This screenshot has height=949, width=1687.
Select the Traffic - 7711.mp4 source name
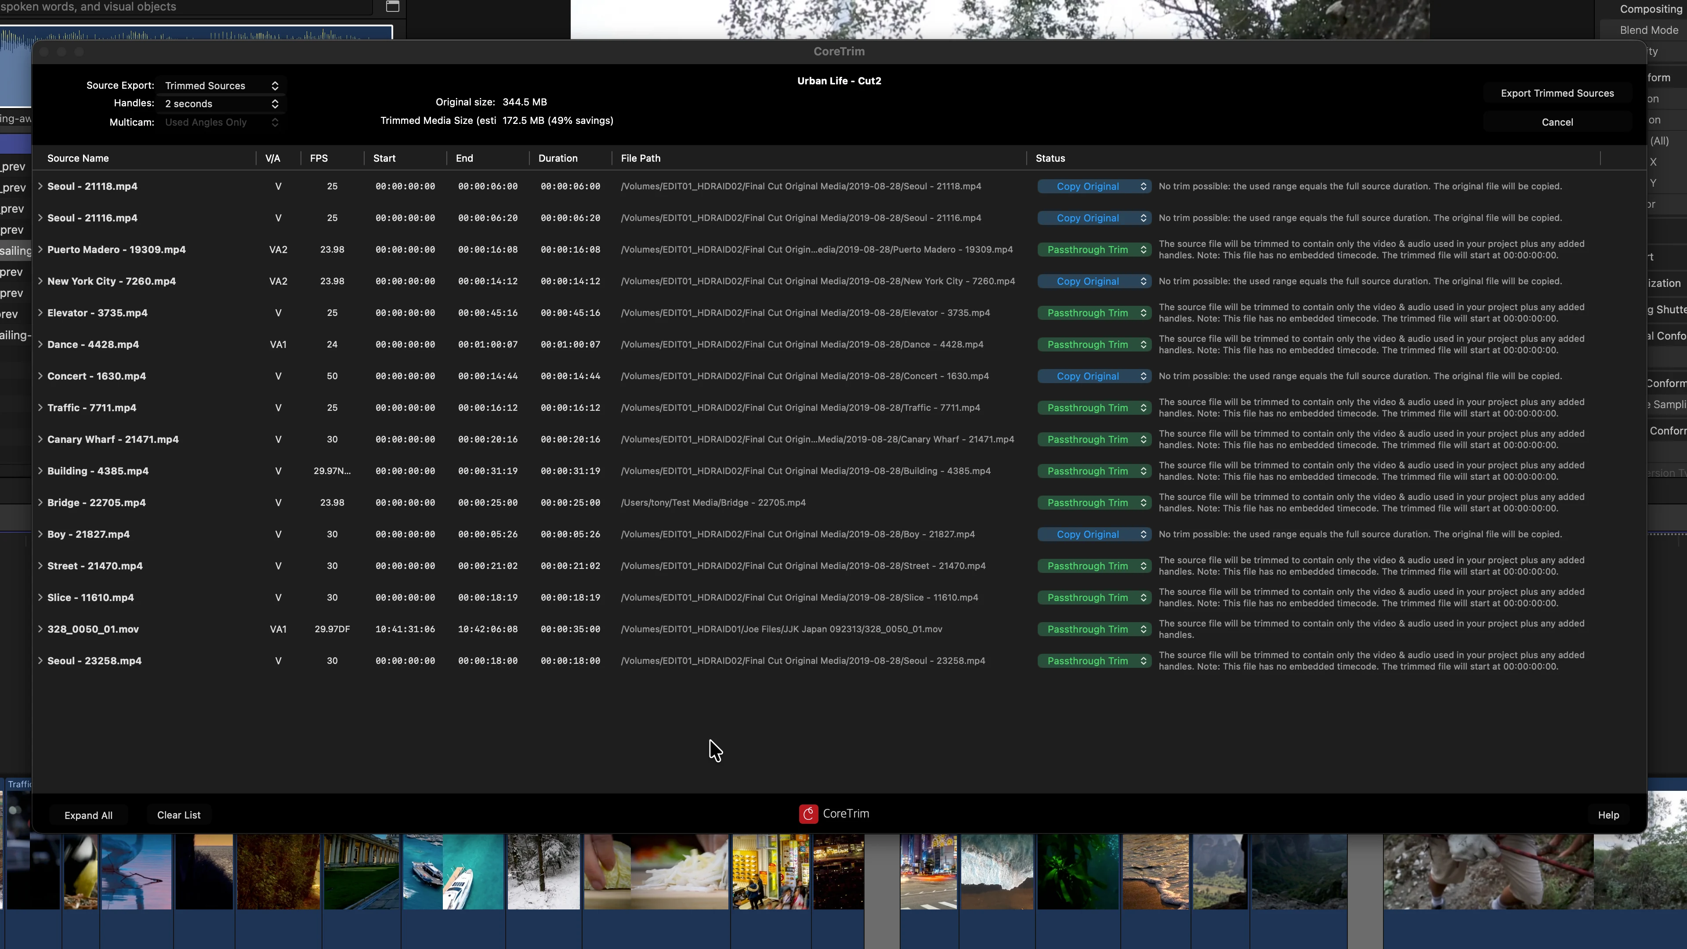click(92, 407)
